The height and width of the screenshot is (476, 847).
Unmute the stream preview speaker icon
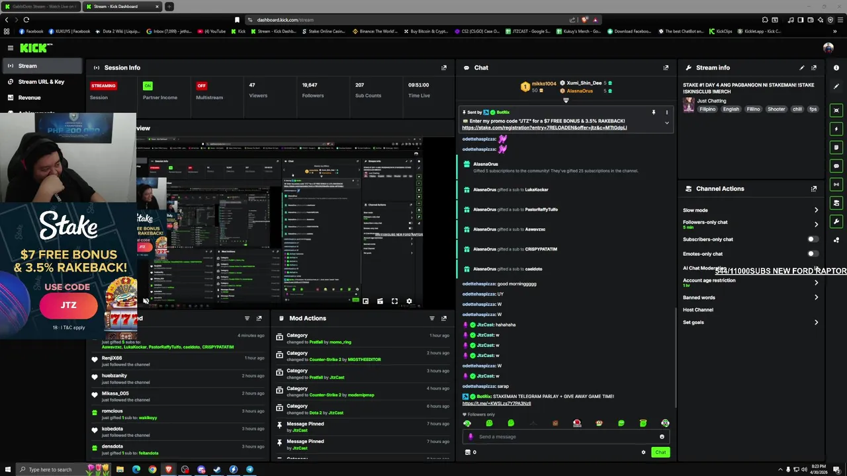(146, 301)
